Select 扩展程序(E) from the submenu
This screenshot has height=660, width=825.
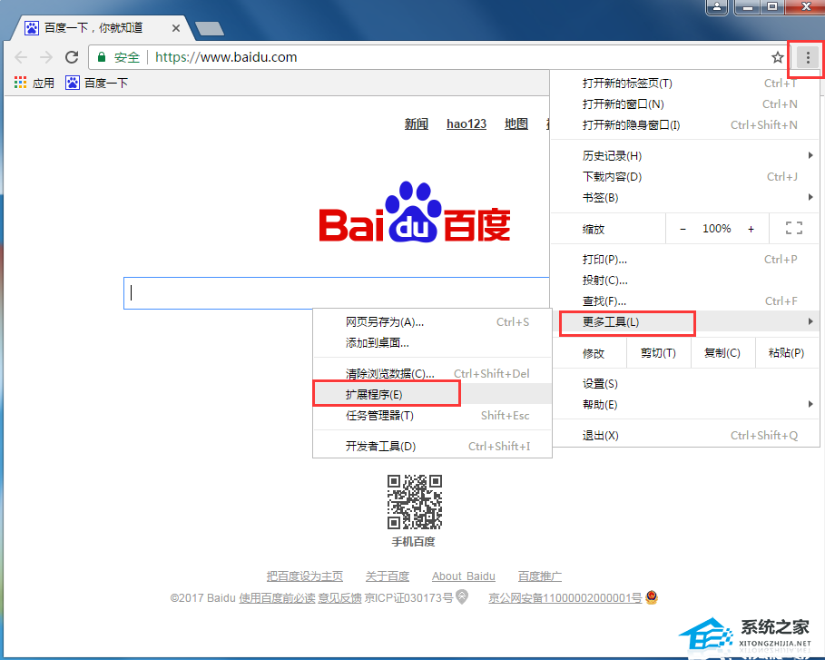[x=374, y=394]
